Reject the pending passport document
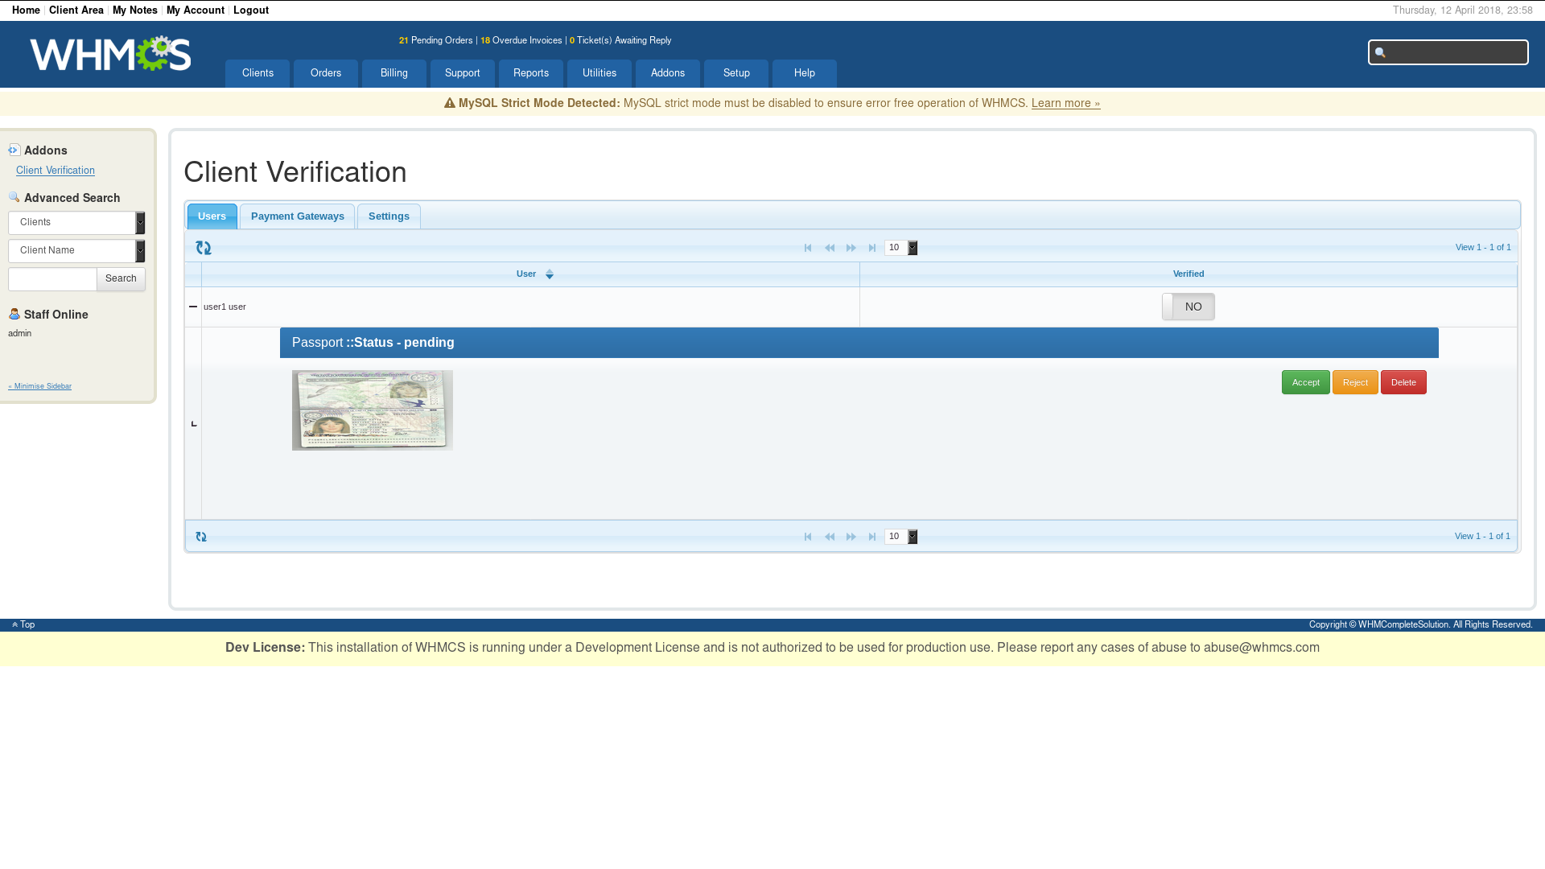The image size is (1545, 869). [1355, 382]
